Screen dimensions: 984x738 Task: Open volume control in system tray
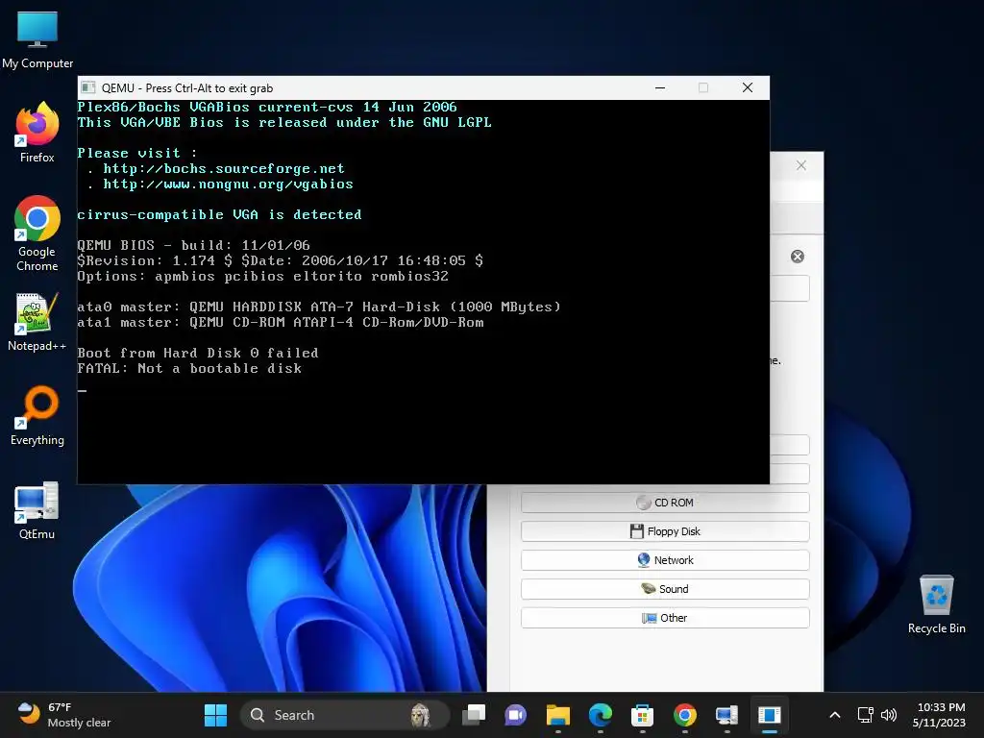tap(889, 715)
